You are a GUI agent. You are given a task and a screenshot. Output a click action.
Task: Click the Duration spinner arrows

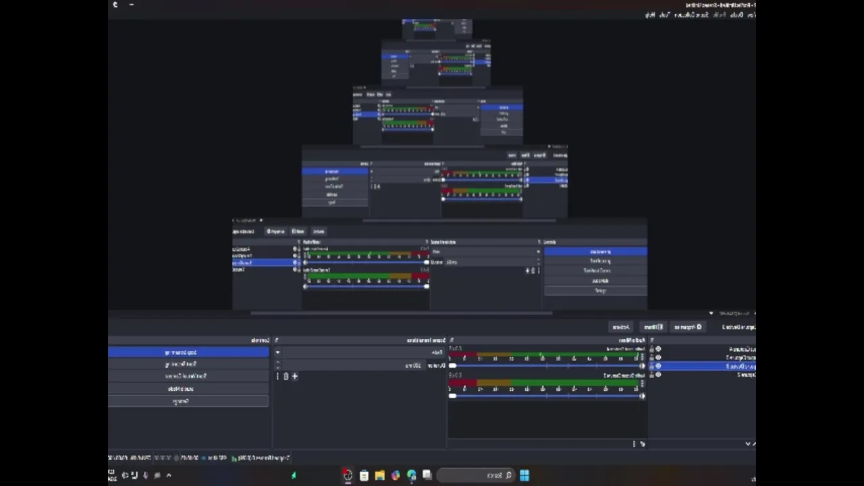pos(277,365)
